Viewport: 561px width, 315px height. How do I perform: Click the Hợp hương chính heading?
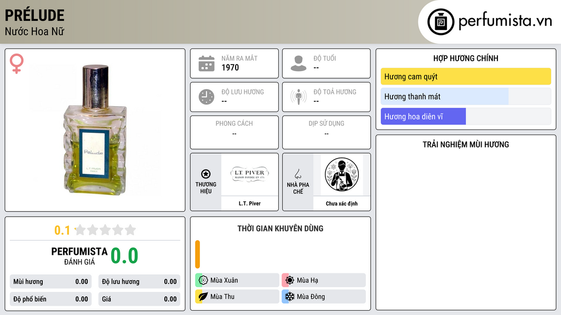click(x=466, y=58)
